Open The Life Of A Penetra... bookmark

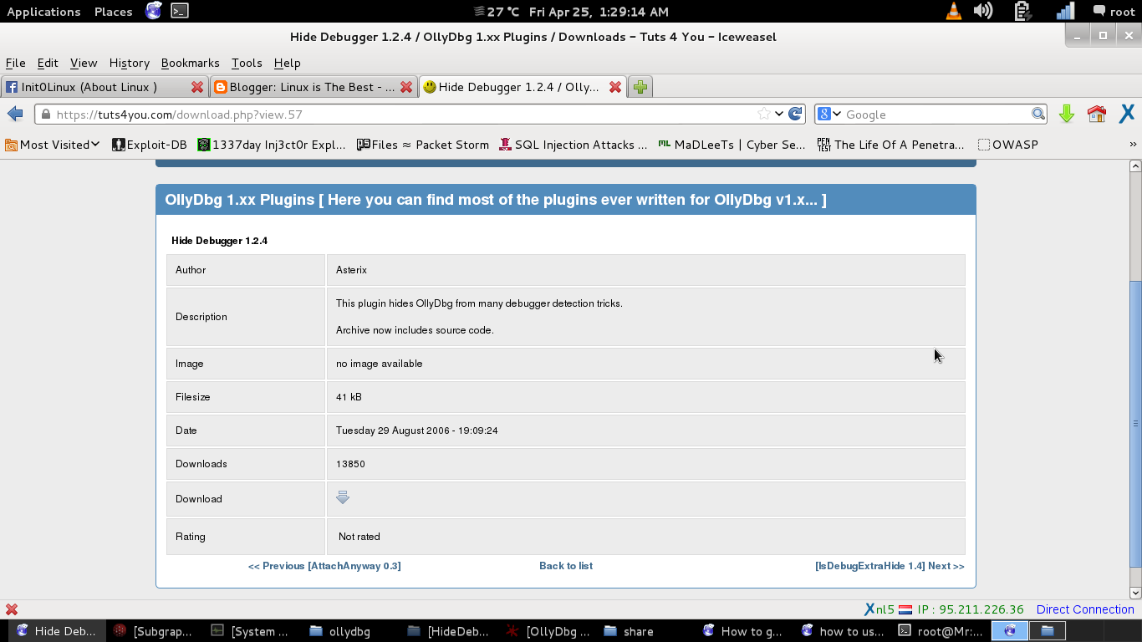point(891,145)
